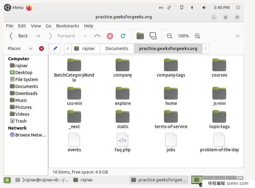
Task: Open the Help menu
Action: [x=89, y=26]
